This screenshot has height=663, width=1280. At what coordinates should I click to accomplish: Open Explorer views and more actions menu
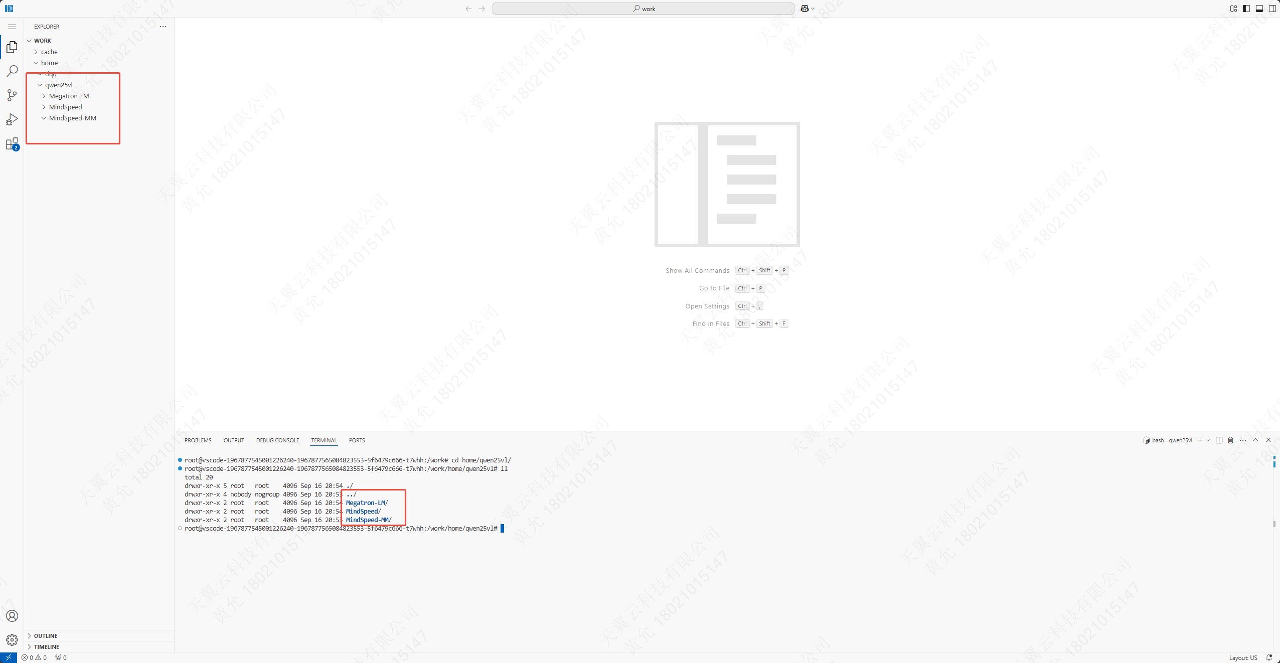pos(163,27)
